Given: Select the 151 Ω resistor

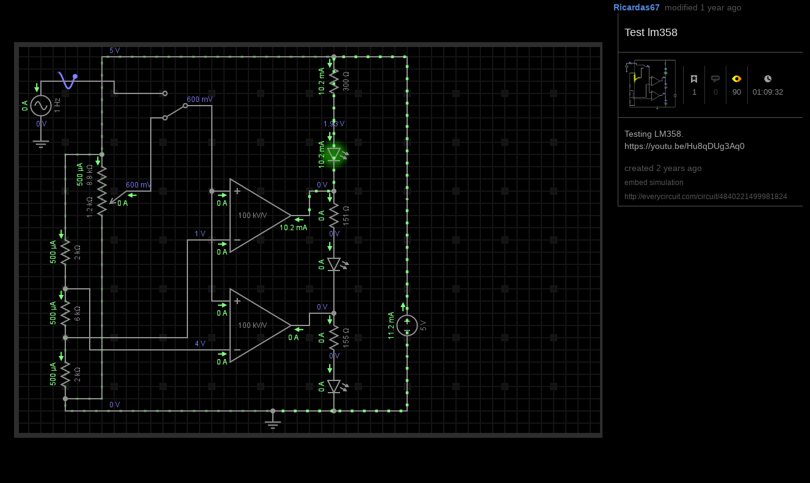Looking at the screenshot, I should (334, 215).
